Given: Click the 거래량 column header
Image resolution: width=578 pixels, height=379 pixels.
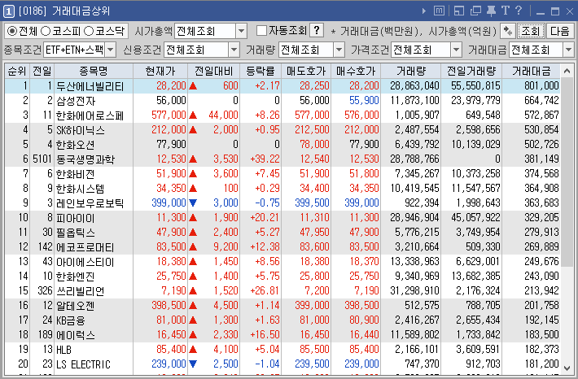Looking at the screenshot, I should pyautogui.click(x=410, y=71).
